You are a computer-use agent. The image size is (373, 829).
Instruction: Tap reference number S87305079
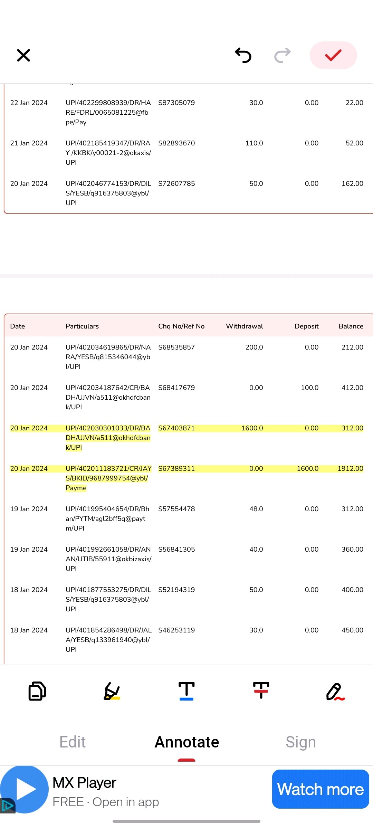[176, 103]
